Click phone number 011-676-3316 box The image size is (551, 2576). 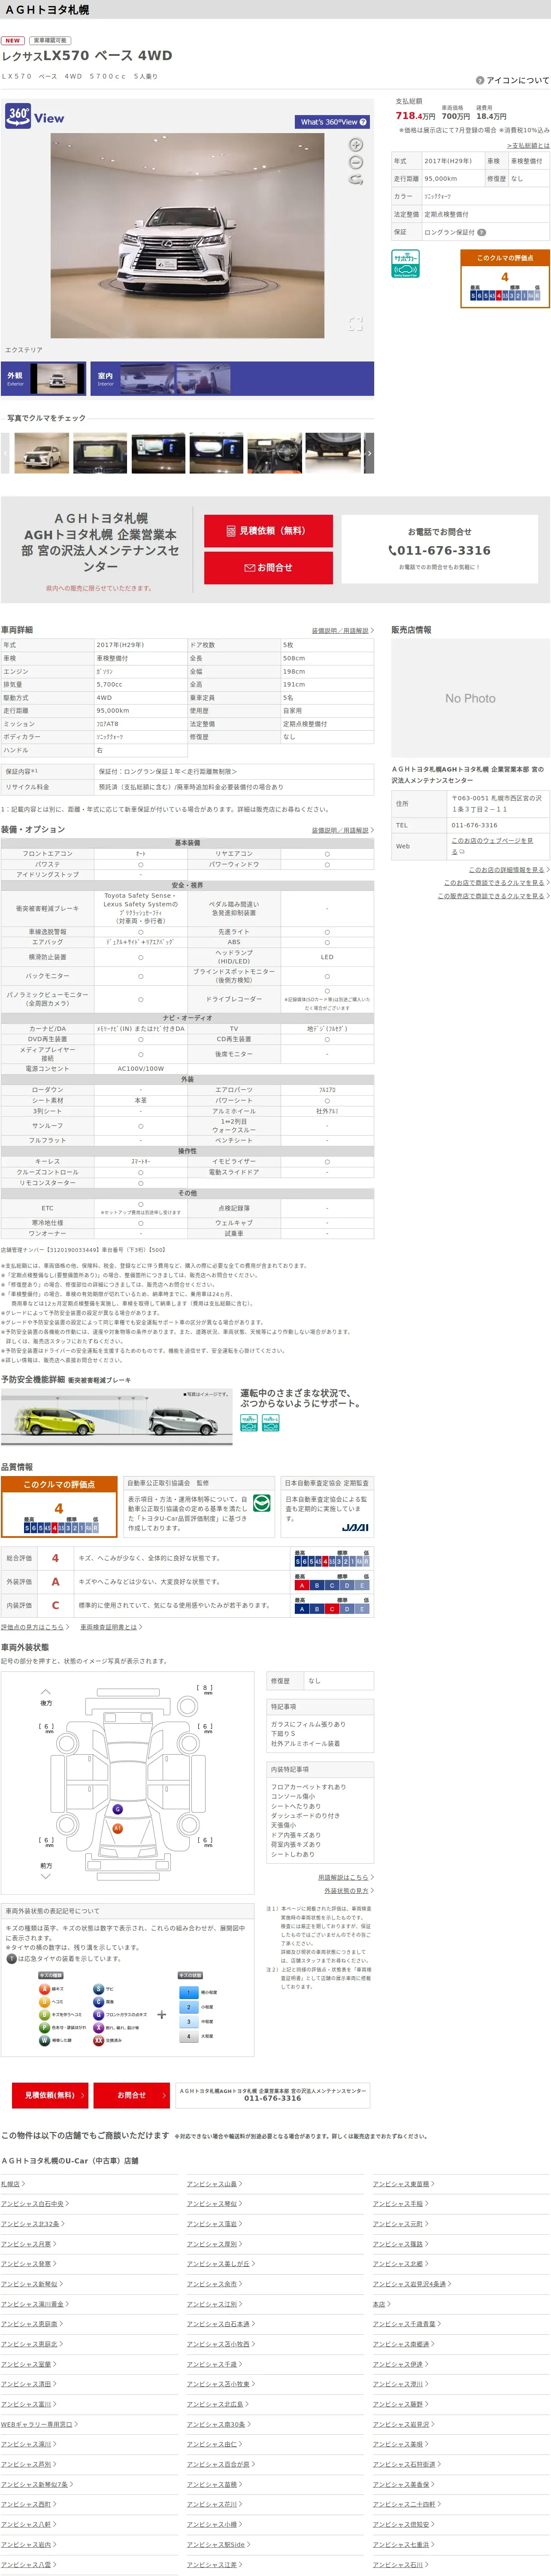[x=440, y=549]
